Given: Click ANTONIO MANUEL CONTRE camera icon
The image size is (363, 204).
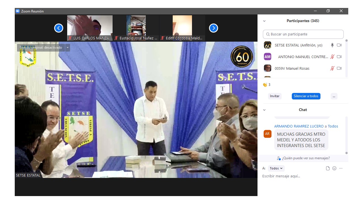Looking at the screenshot, I should 339,57.
